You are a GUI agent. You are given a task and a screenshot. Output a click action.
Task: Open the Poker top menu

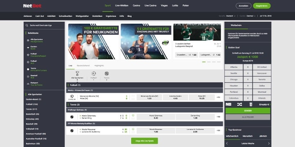click(186, 6)
